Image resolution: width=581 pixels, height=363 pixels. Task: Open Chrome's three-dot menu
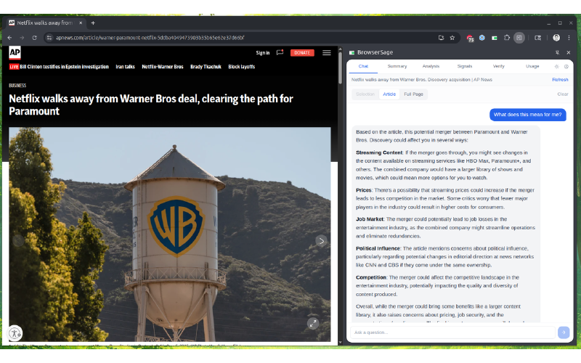(x=569, y=37)
